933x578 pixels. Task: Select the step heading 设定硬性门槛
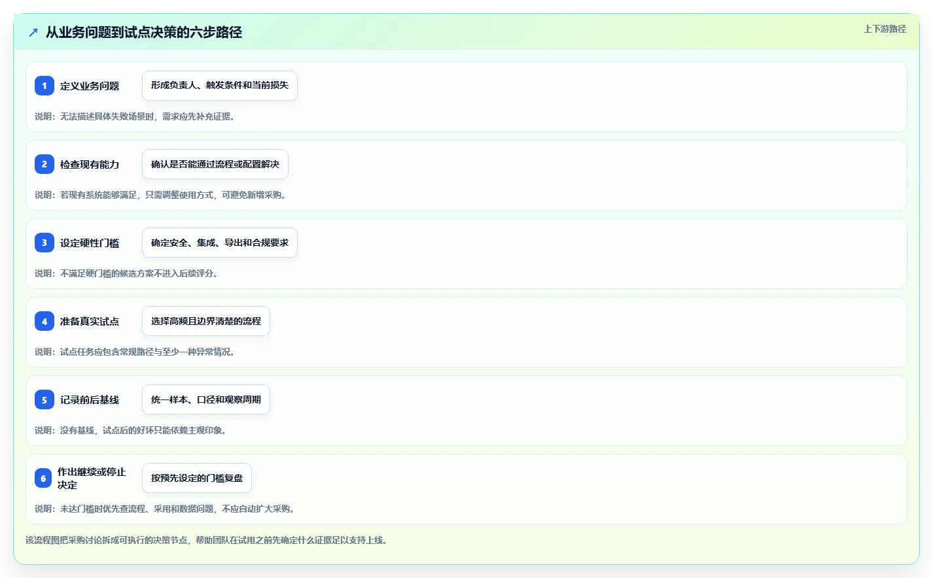90,243
